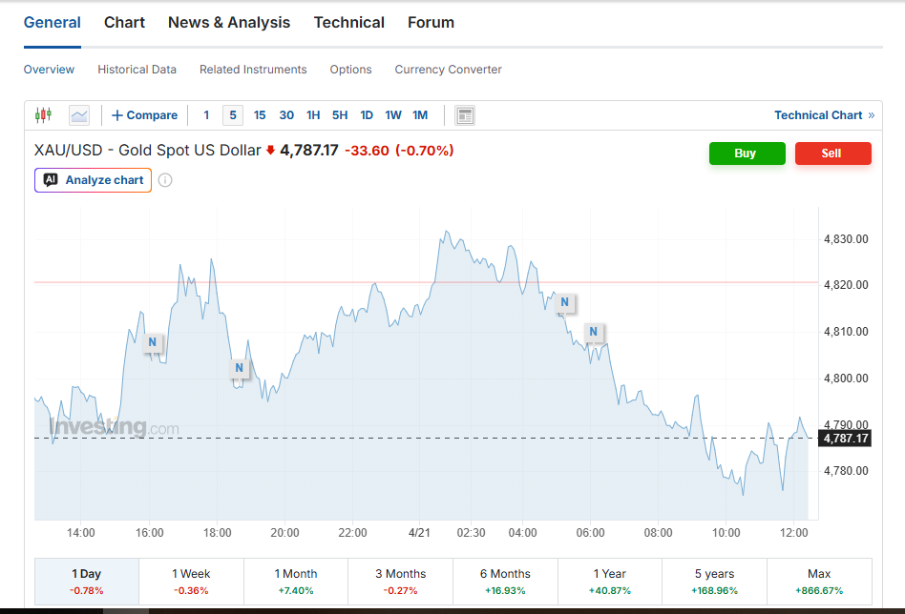
Task: Select the area chart type icon
Action: pyautogui.click(x=79, y=115)
